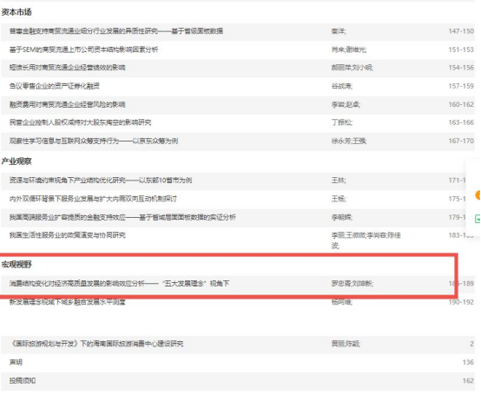The height and width of the screenshot is (395, 481).
Task: Open the 内外双循环 article by 王杨
Action: tap(93, 199)
